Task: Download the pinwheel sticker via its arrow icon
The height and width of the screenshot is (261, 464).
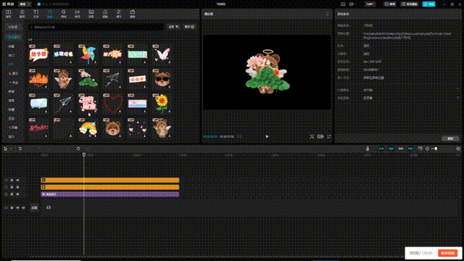Action: (95, 62)
